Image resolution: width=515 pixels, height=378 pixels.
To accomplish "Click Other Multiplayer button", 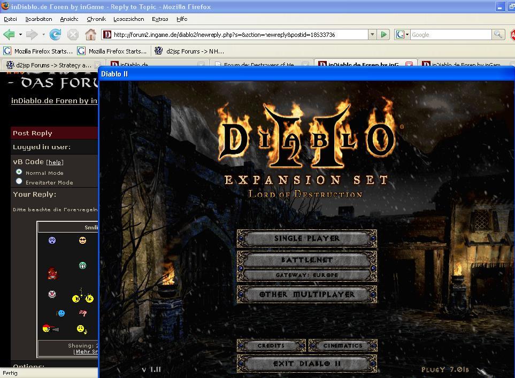I will pyautogui.click(x=307, y=294).
